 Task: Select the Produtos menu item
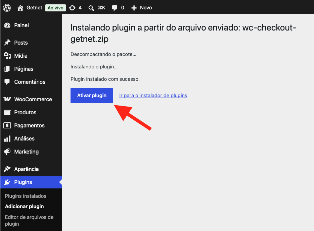coord(31,112)
